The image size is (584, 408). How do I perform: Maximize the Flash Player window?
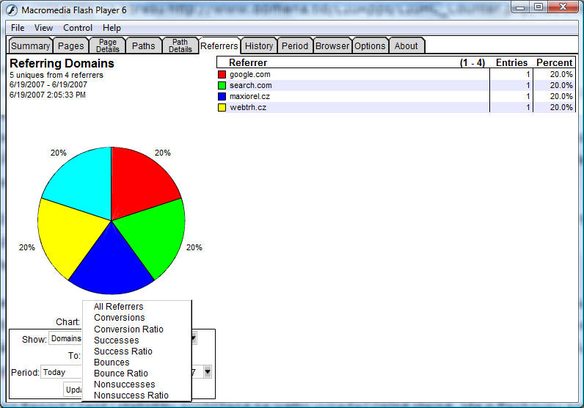click(x=539, y=7)
